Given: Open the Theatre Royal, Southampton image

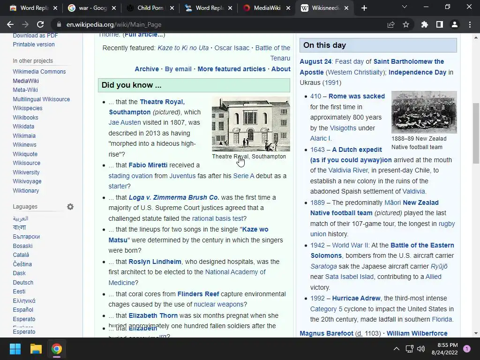Looking at the screenshot, I should coord(251,124).
